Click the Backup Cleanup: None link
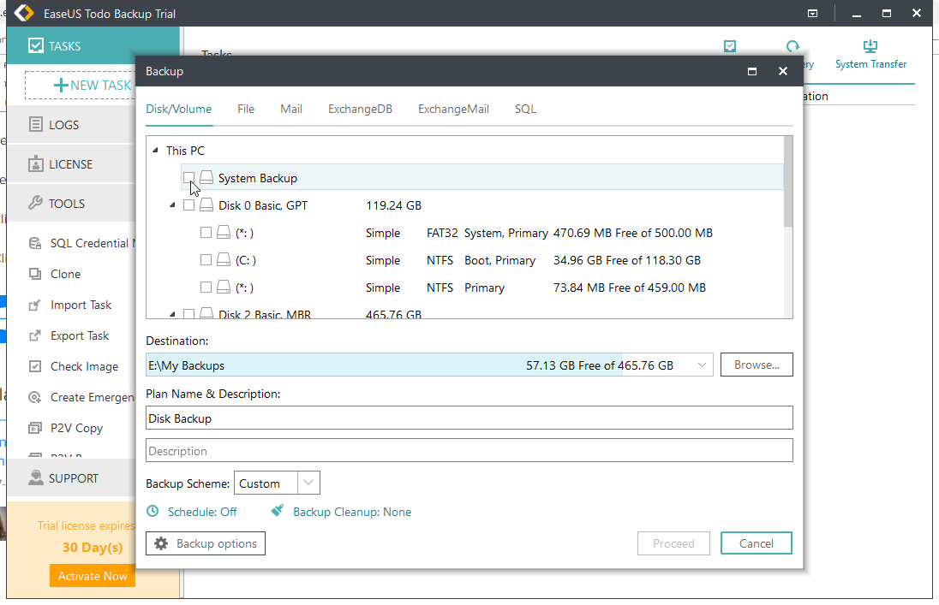 [352, 512]
